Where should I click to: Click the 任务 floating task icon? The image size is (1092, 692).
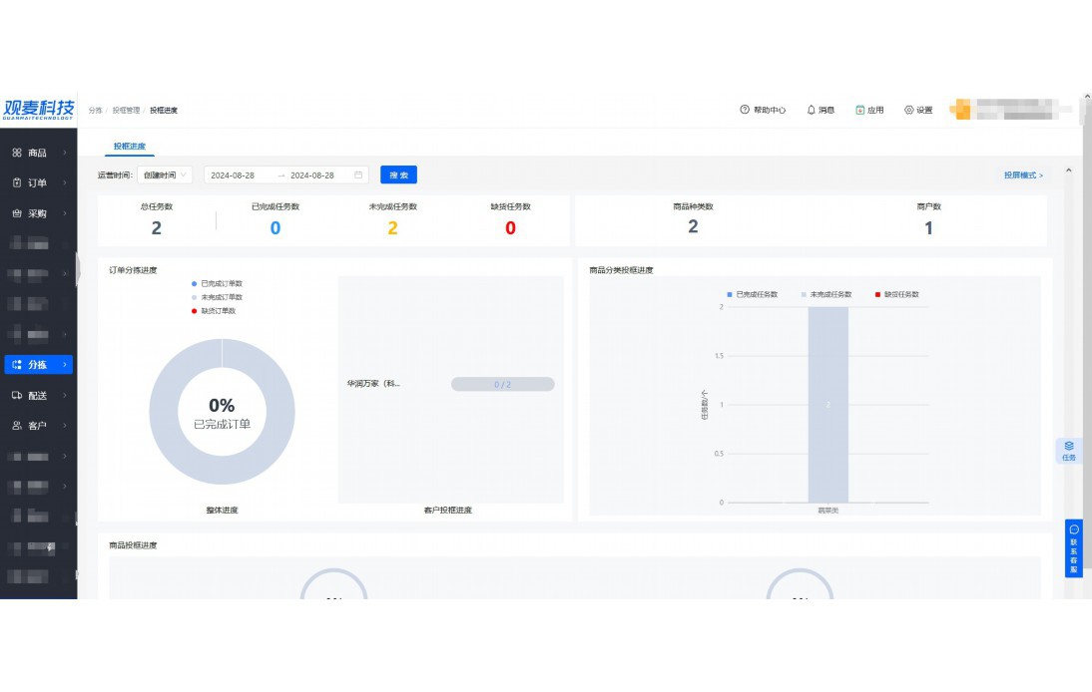point(1068,450)
